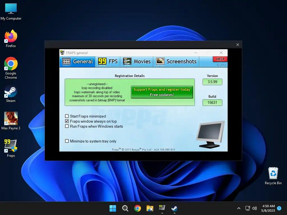The height and width of the screenshot is (215, 287).
Task: Open the clock showing 4:50 AM
Action: pos(268,208)
